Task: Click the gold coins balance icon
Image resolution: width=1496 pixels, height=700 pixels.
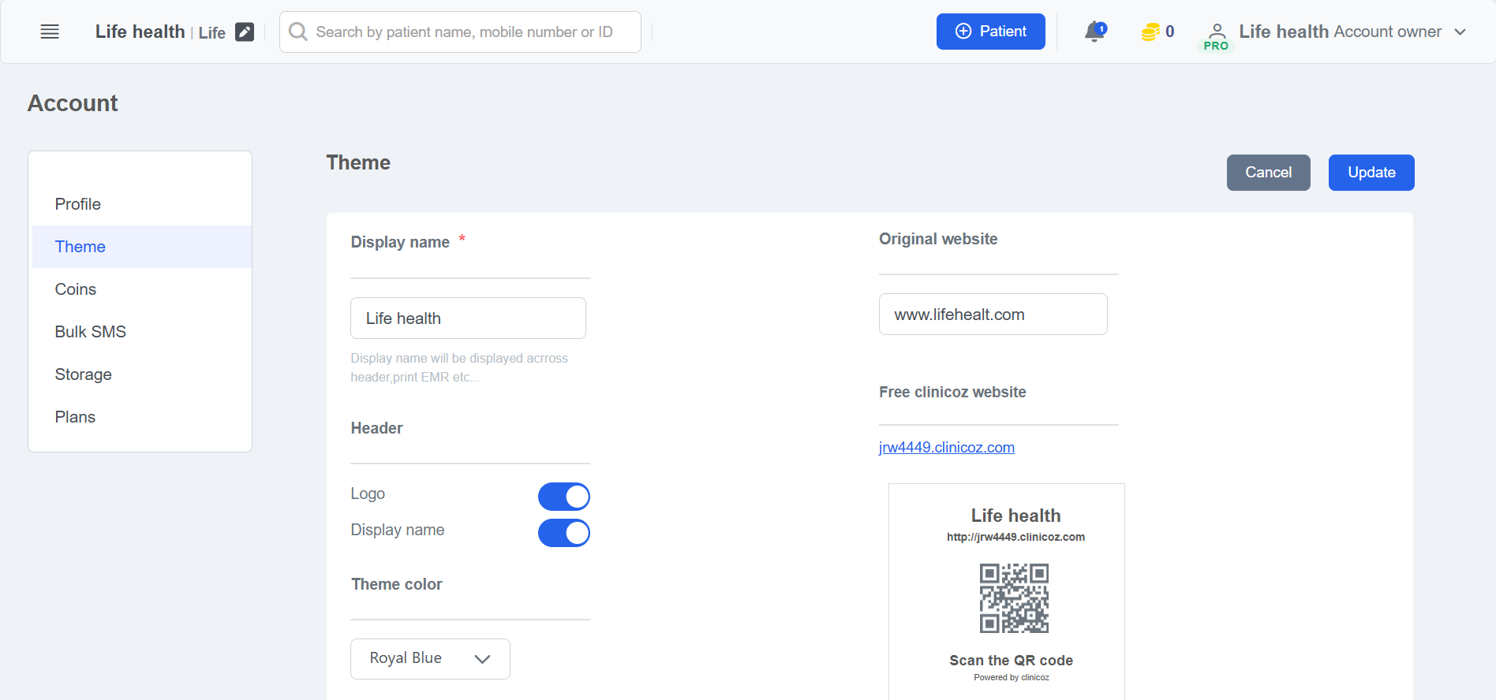Action: coord(1150,32)
